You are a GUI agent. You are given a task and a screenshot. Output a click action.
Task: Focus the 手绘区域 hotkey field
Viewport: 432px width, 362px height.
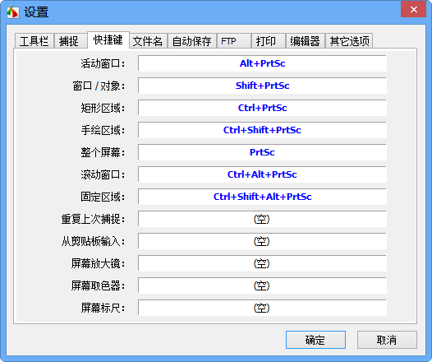(262, 130)
